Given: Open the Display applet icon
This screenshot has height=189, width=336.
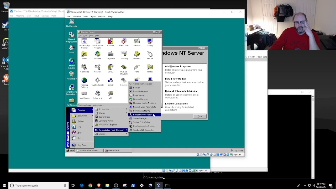Looking at the screenshot, I should [150, 42].
